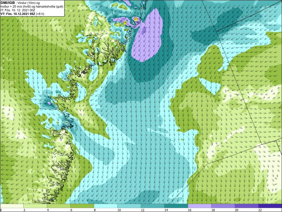Screen dimensions: 282x212
Task: Select the 6–8 m/s dark green legend swatch
Action: coord(82,206)
